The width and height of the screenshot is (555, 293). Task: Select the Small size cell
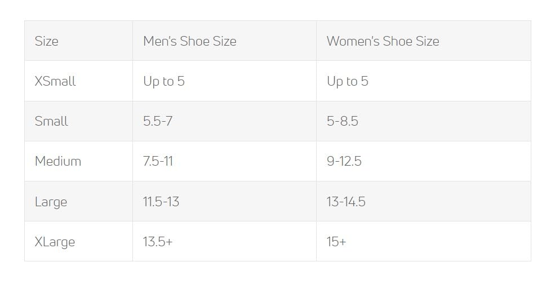(x=51, y=121)
